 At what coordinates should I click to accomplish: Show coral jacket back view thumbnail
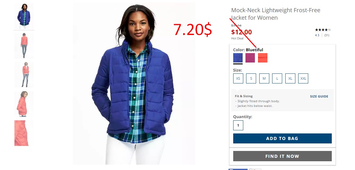point(24,46)
